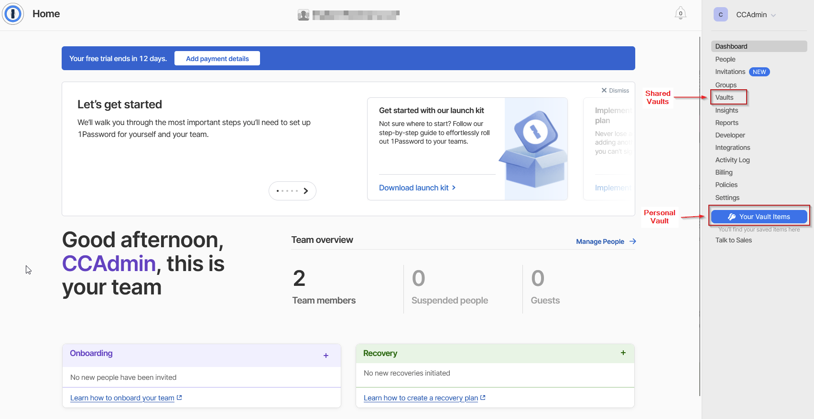Click the carousel pagination dots

[x=287, y=191]
